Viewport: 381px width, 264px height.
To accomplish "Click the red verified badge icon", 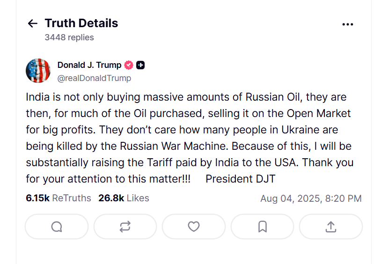I will click(x=128, y=65).
